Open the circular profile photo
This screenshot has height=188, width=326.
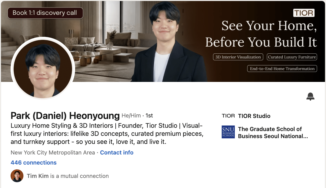43,69
